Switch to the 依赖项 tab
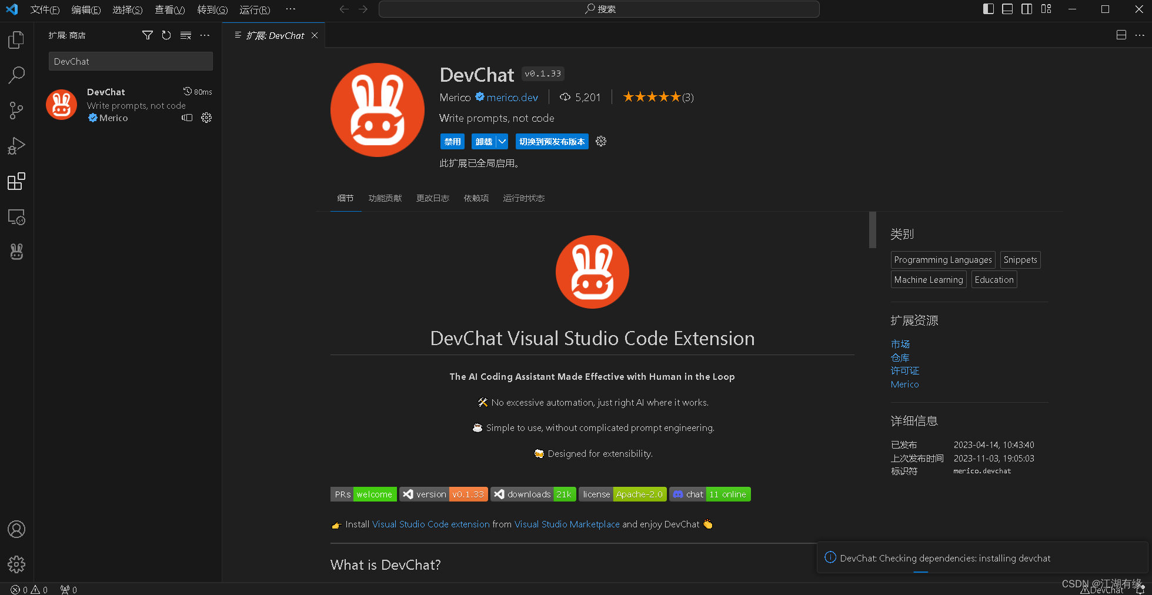Screen dimensions: 1152x595 pyautogui.click(x=476, y=198)
